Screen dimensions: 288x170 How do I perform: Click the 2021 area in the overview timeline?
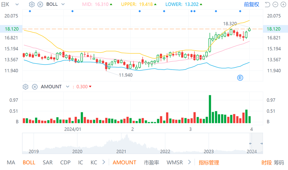(x=121, y=151)
